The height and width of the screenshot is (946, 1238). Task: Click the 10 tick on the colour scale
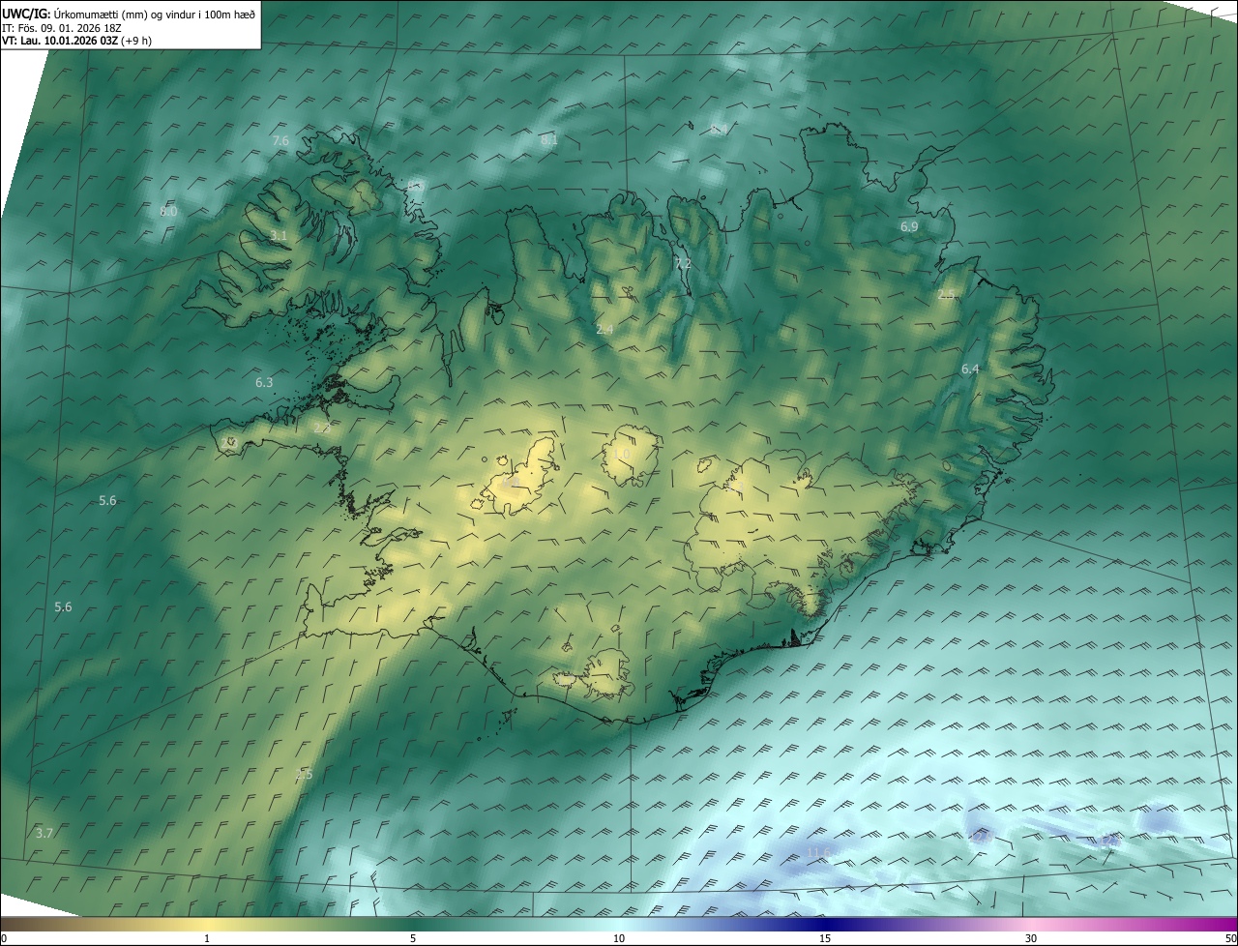pos(619,938)
